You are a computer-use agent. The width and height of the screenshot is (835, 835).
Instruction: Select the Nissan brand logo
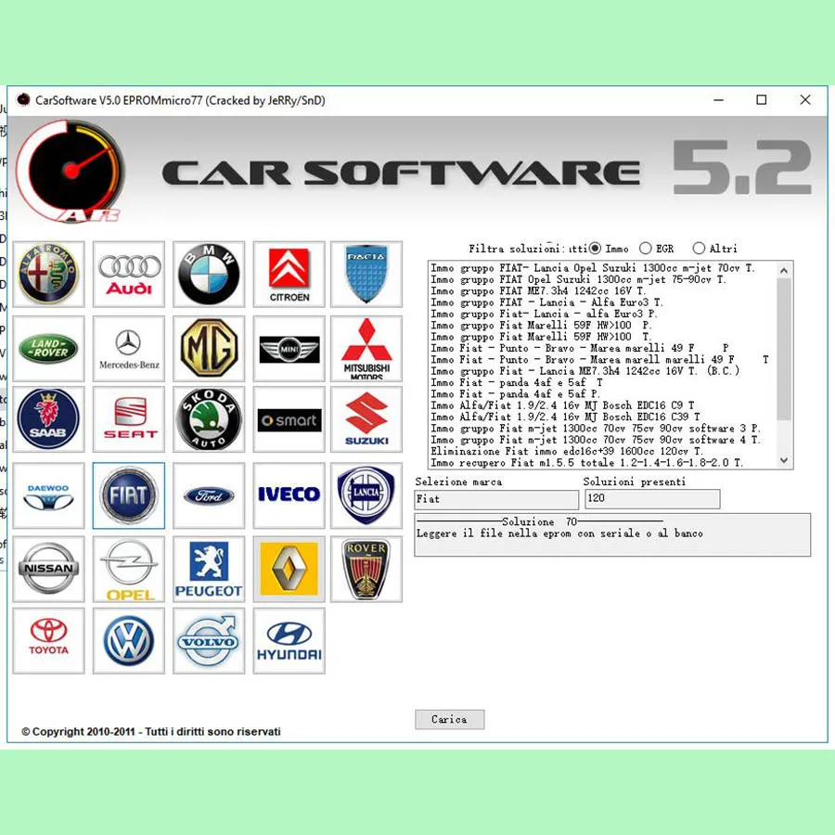tap(48, 570)
